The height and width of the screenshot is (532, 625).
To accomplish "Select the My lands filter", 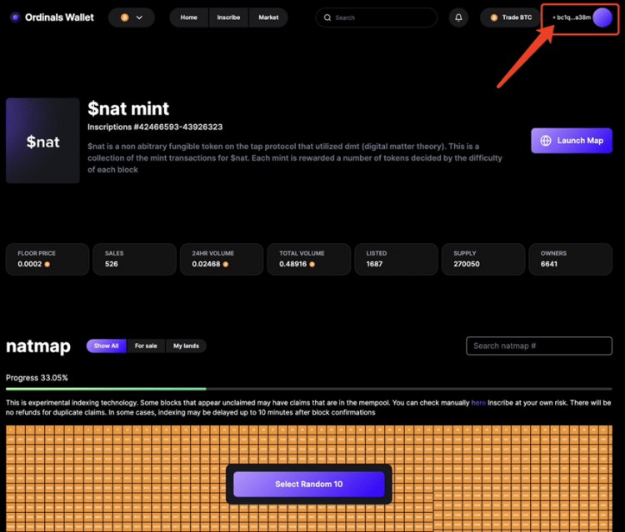I will coord(186,346).
